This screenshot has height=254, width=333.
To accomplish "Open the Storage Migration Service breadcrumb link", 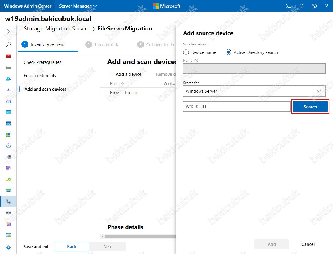I will point(57,28).
